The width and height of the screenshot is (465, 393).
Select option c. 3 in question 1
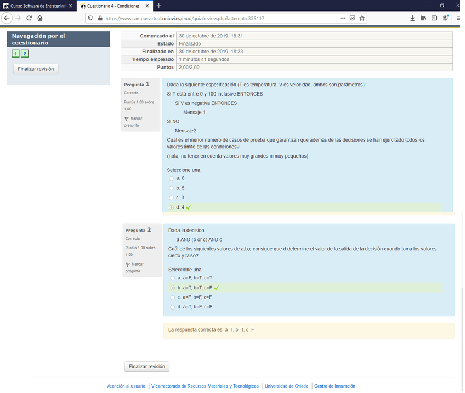pyautogui.click(x=171, y=198)
